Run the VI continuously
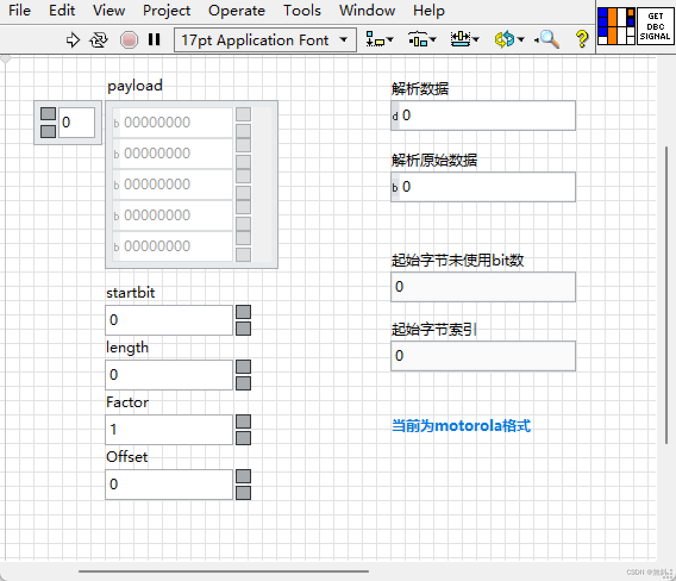676x581 pixels. 98,39
